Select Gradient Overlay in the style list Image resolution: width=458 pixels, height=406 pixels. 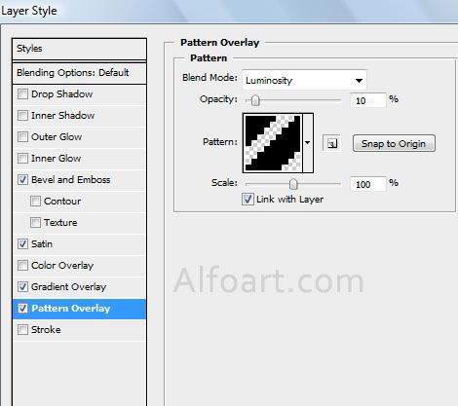point(79,286)
